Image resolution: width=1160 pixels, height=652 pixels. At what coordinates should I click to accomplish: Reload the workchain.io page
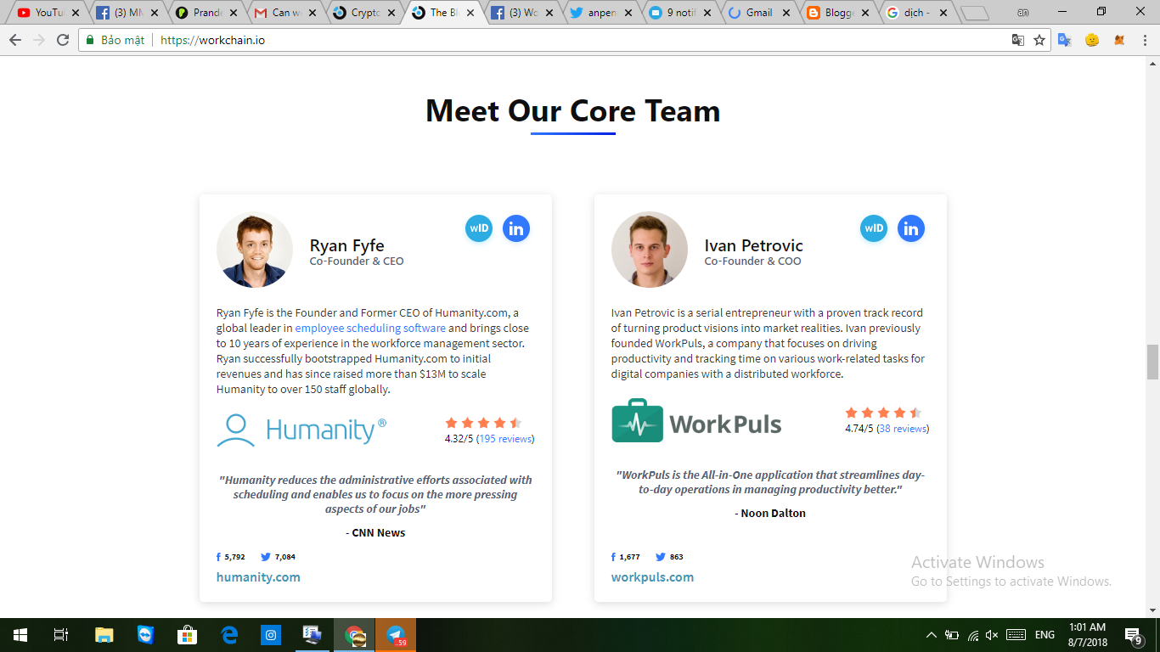62,40
